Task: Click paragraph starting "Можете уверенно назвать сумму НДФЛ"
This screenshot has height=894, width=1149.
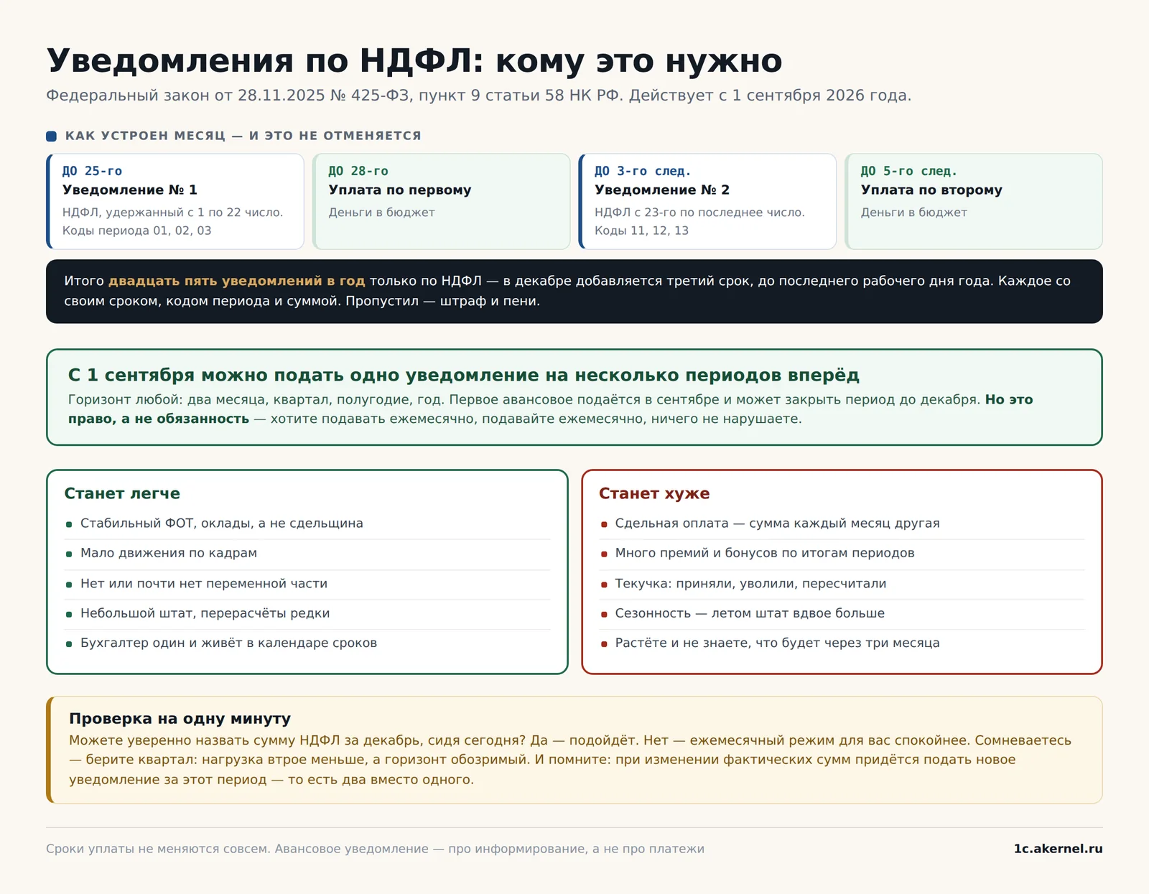Action: coord(570,760)
